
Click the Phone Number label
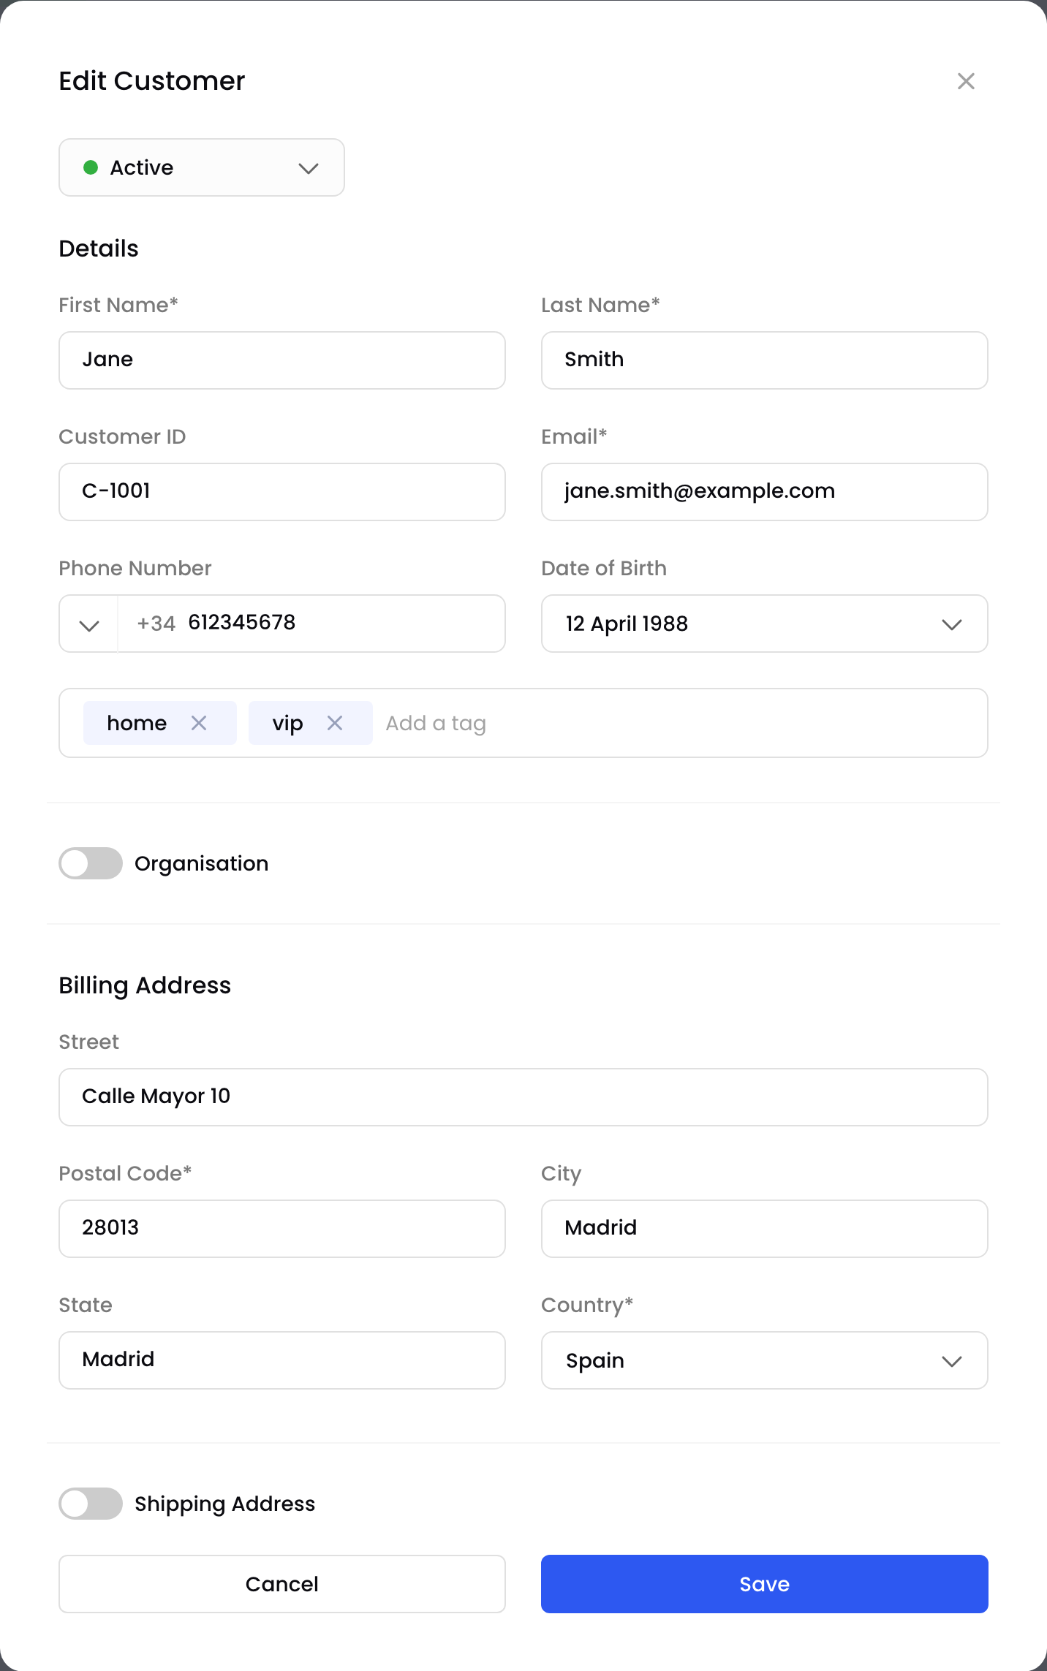[135, 568]
